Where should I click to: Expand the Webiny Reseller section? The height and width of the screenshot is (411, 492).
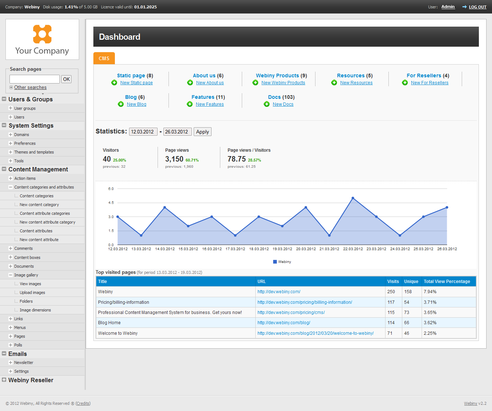tap(4, 380)
